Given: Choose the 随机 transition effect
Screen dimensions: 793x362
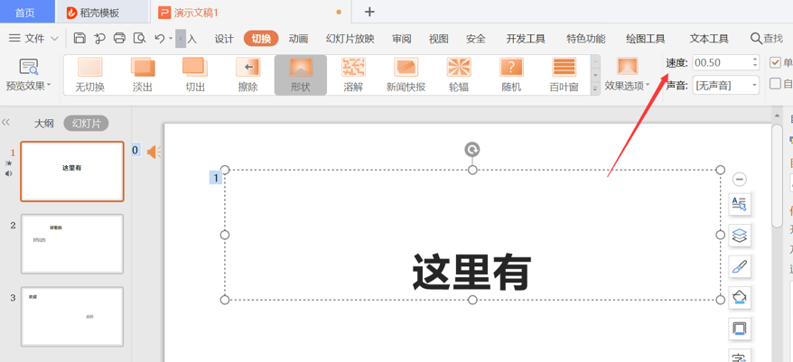Looking at the screenshot, I should [511, 75].
